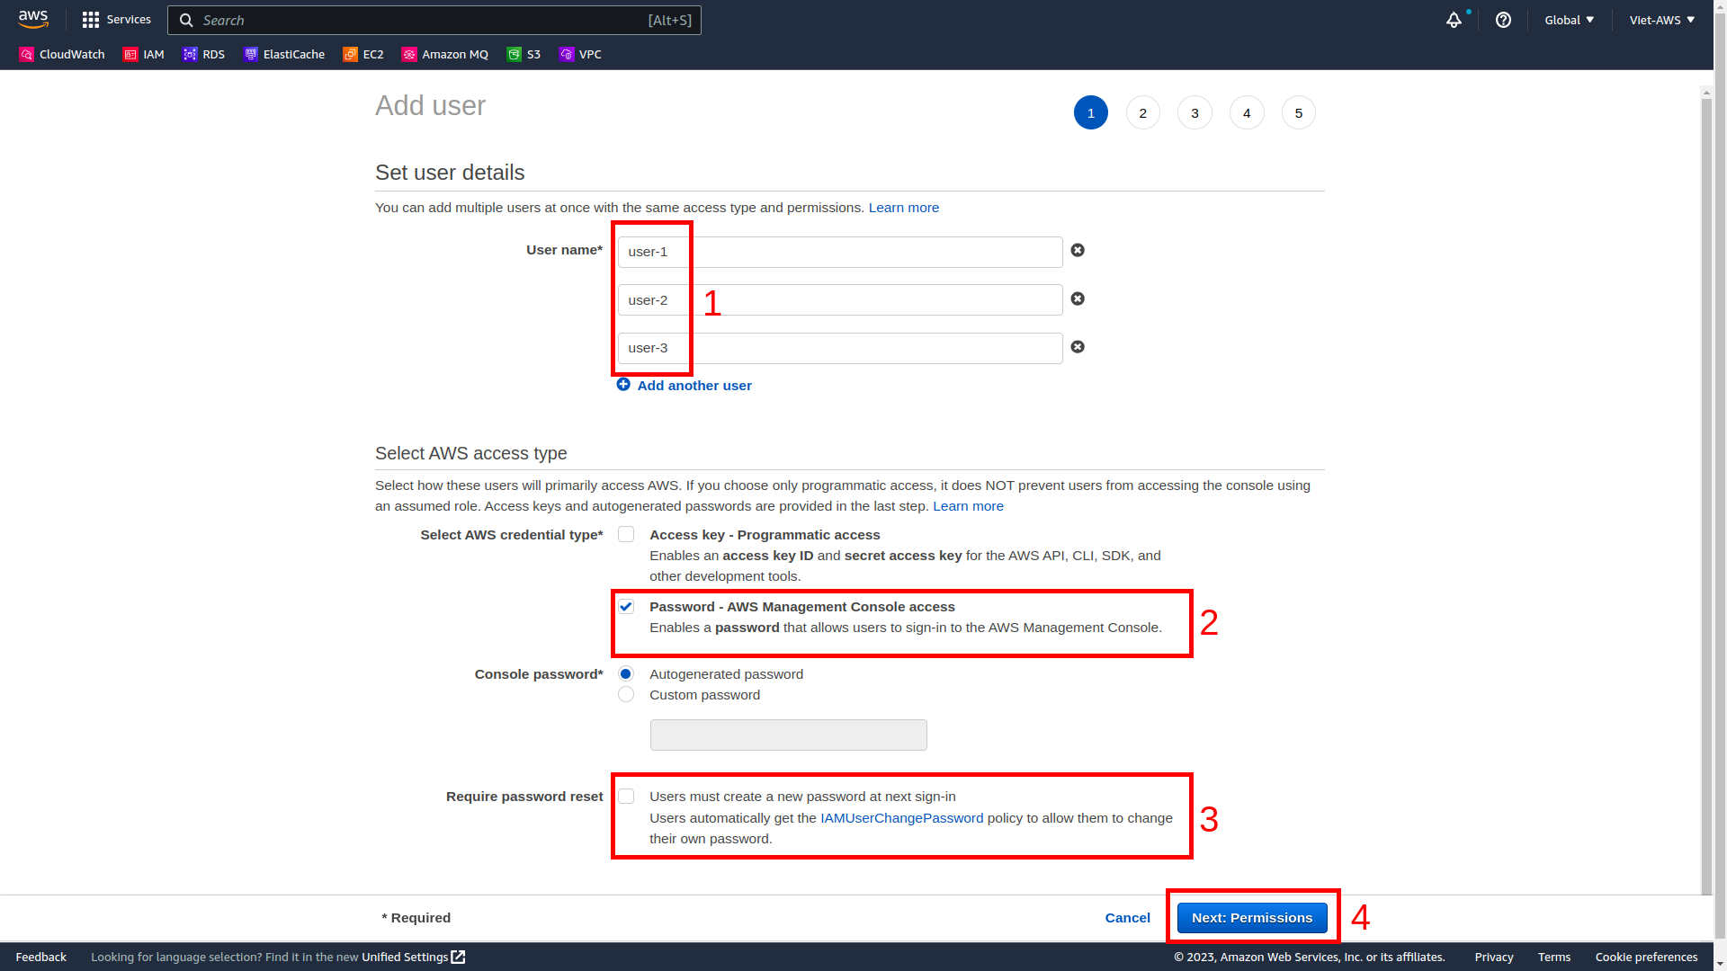
Task: Click the user-2 name field
Action: coord(840,300)
